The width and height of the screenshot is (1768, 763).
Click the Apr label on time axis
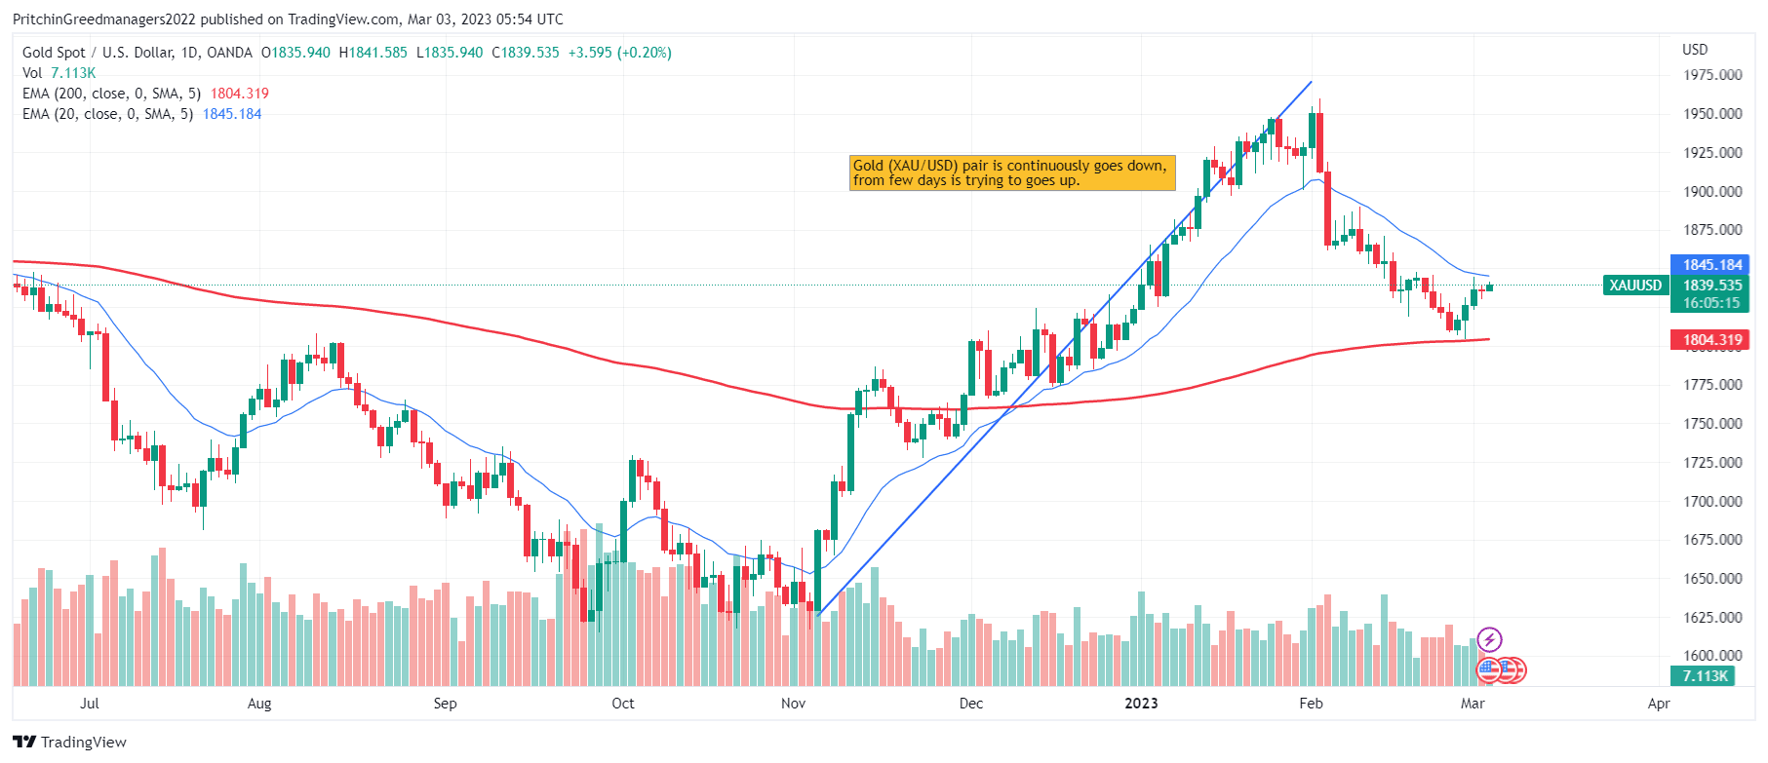pos(1659,704)
